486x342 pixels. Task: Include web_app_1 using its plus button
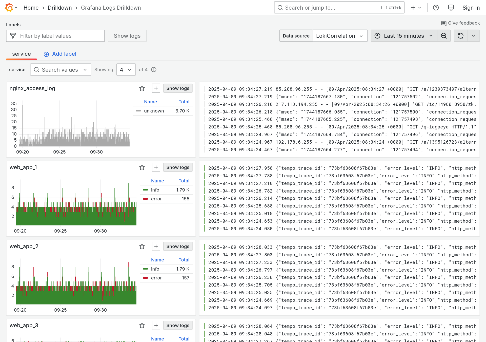pos(156,167)
